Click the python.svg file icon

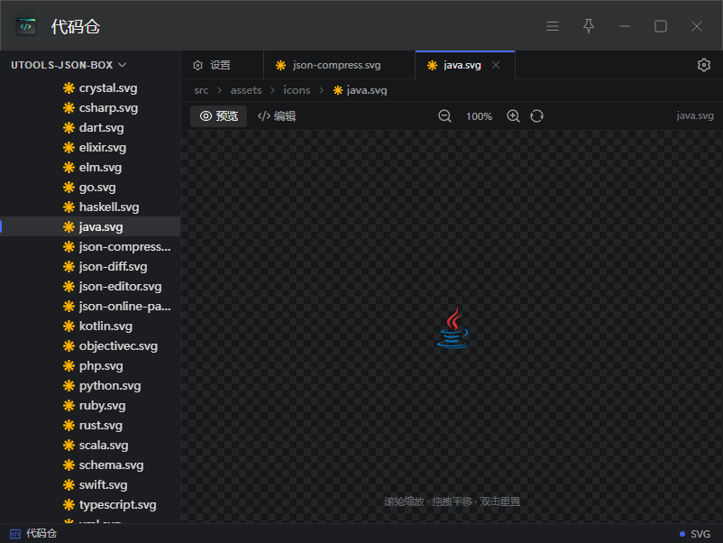[69, 386]
